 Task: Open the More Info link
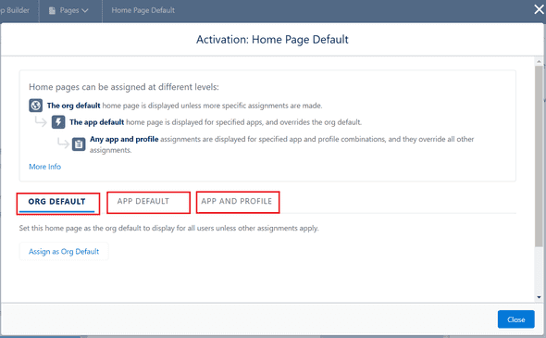45,167
